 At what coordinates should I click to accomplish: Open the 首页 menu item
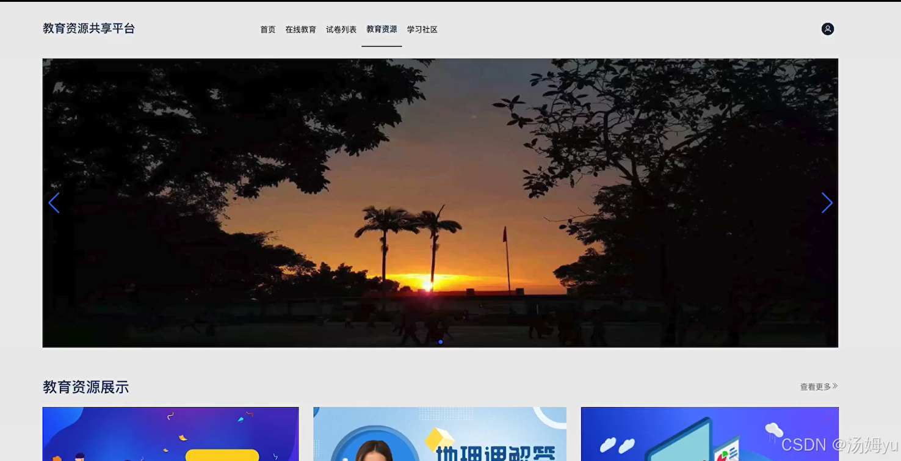click(268, 29)
